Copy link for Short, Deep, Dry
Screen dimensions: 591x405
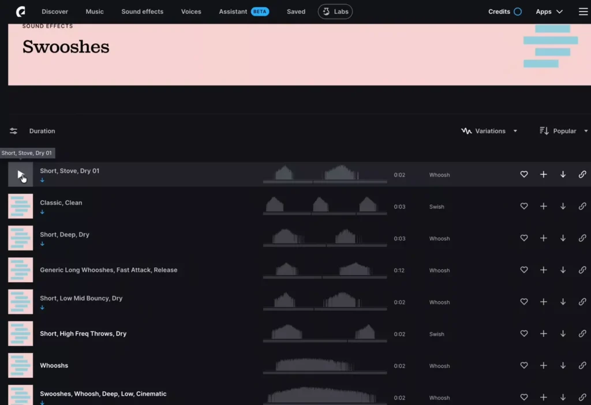coord(582,238)
